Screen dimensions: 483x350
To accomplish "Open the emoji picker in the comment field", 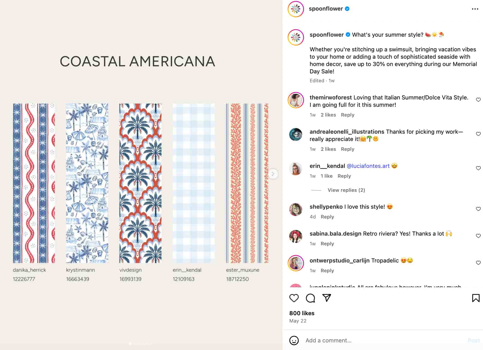I will [295, 340].
